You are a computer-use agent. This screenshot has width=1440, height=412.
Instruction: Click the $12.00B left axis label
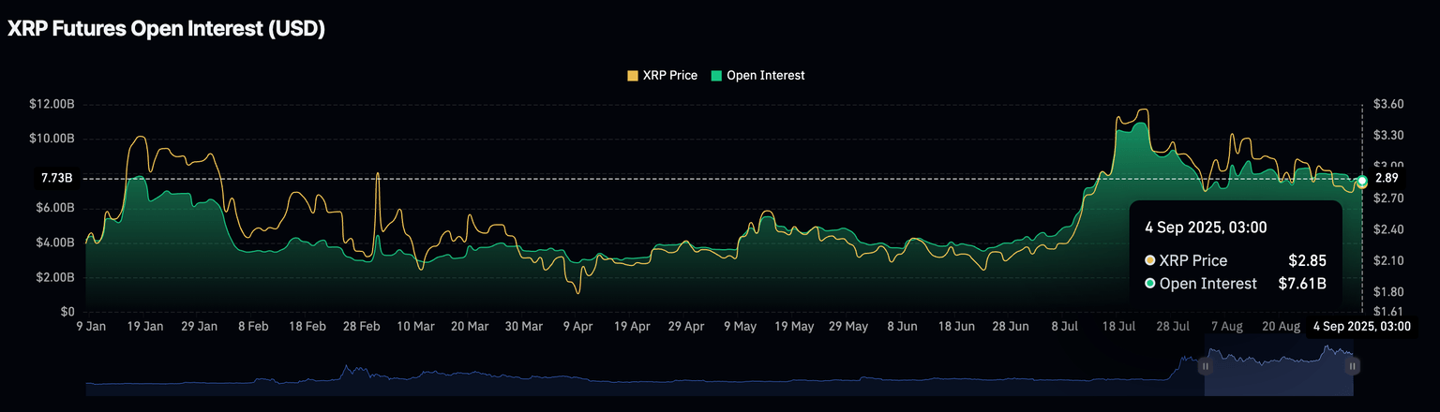point(52,104)
